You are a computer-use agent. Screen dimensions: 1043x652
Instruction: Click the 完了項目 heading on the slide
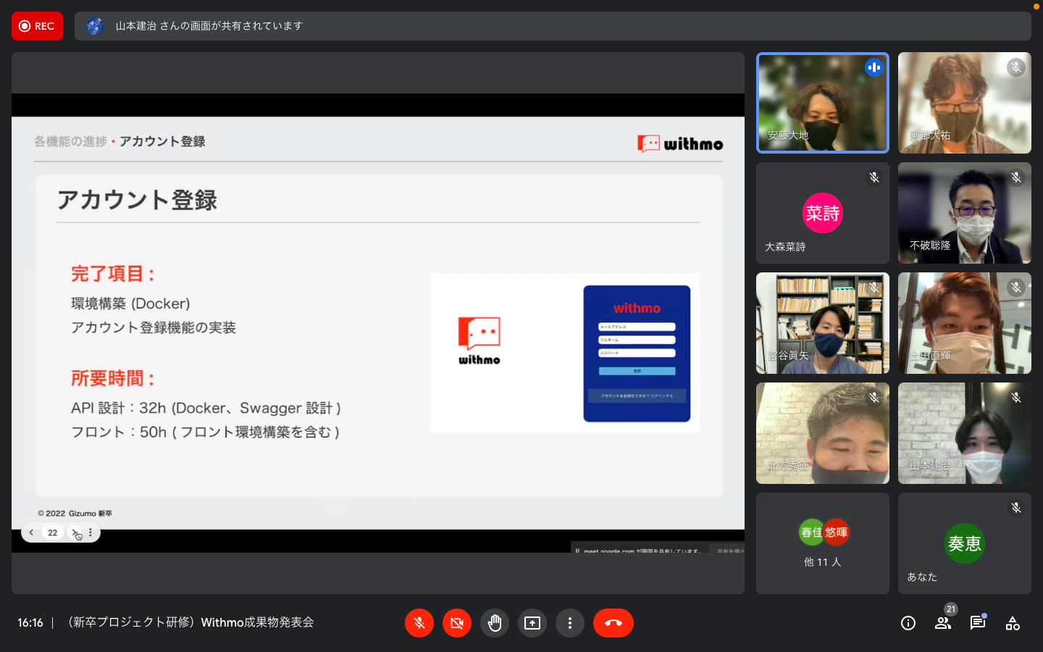pyautogui.click(x=113, y=274)
